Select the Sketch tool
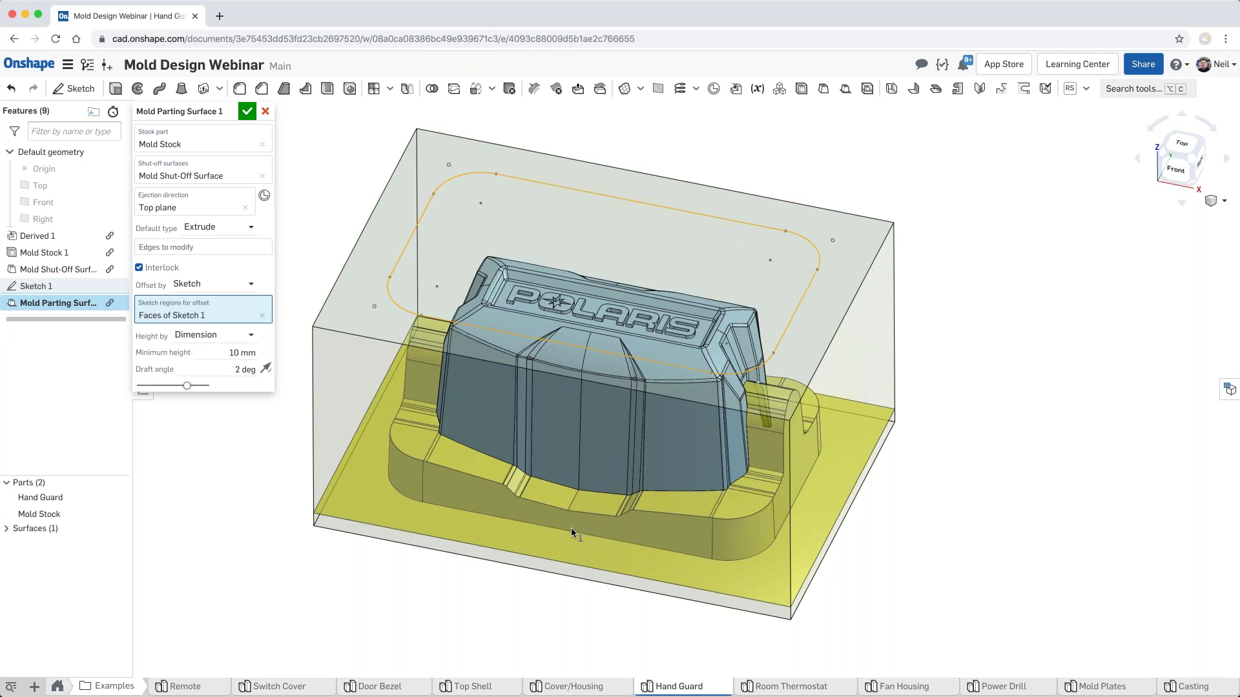The height and width of the screenshot is (697, 1240). [x=74, y=88]
